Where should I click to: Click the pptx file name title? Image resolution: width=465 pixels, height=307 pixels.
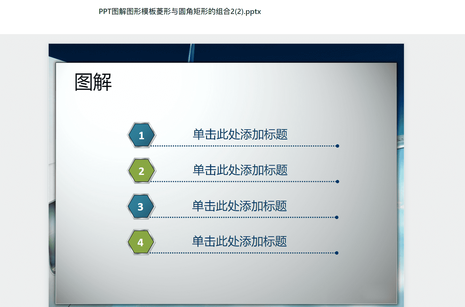pyautogui.click(x=180, y=12)
